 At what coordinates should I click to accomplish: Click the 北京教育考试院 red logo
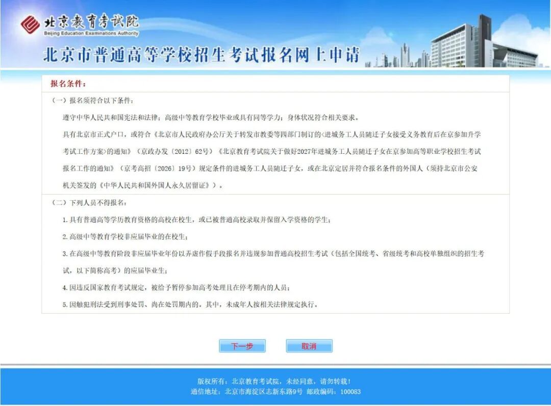point(30,24)
